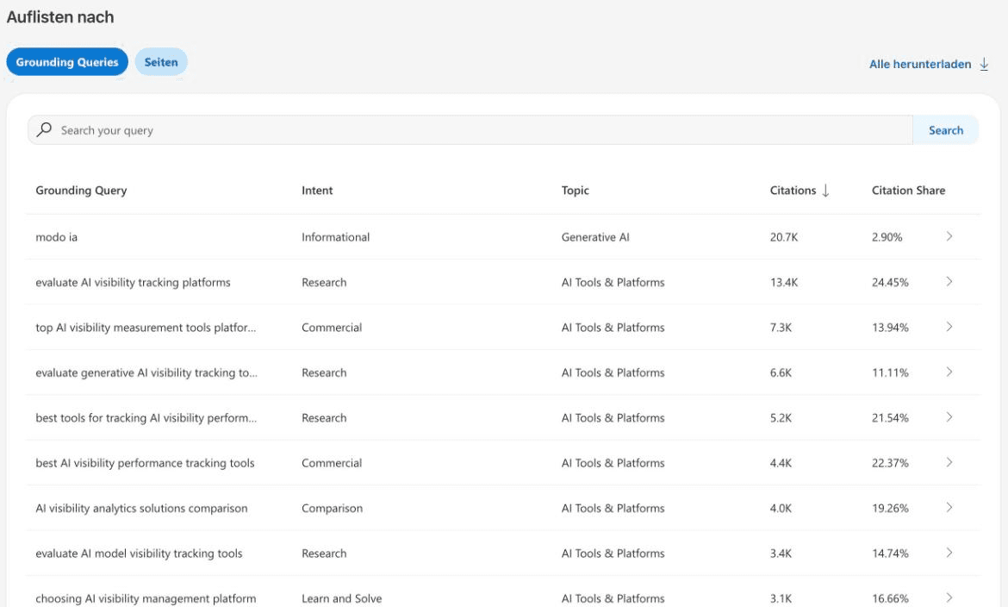Select the 'modo ia' query text
The width and height of the screenshot is (1008, 607).
tap(57, 237)
